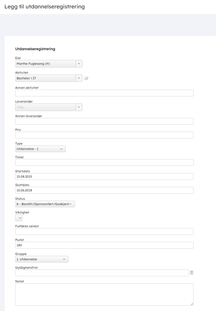
Task: Open the Status dropdown
Action: click(x=45, y=204)
